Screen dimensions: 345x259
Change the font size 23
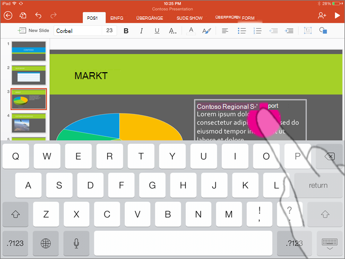click(x=109, y=31)
